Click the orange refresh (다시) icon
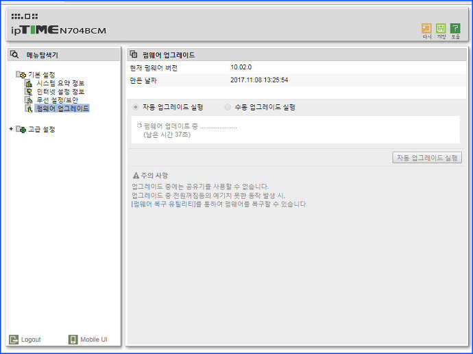Screen dimensions: 473x354 click(x=426, y=28)
